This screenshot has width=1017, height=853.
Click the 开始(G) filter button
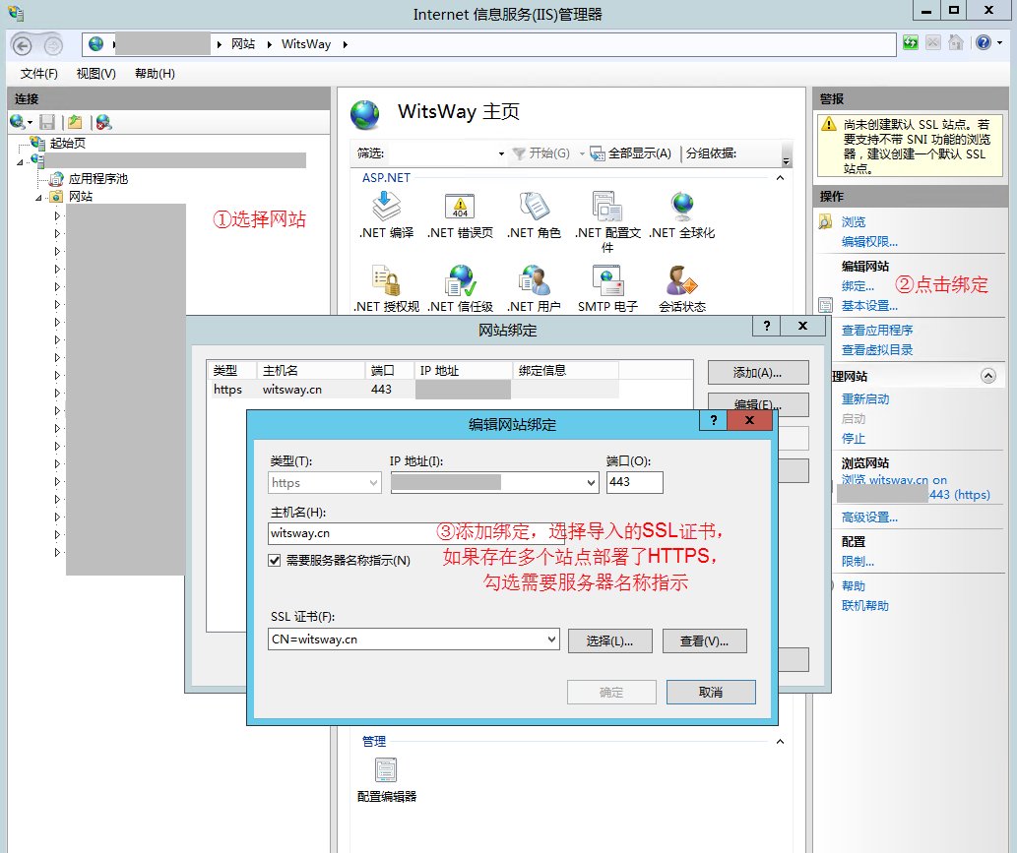coord(541,153)
